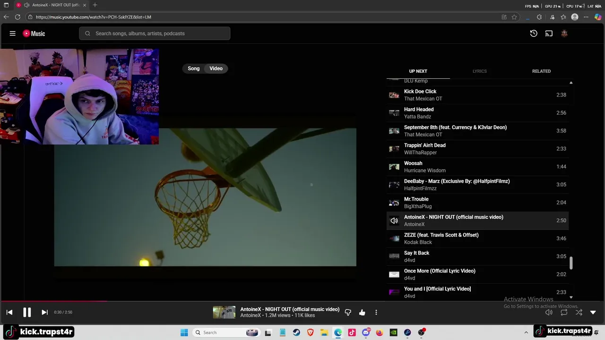Open Steam from the taskbar
605x340 pixels.
296,332
